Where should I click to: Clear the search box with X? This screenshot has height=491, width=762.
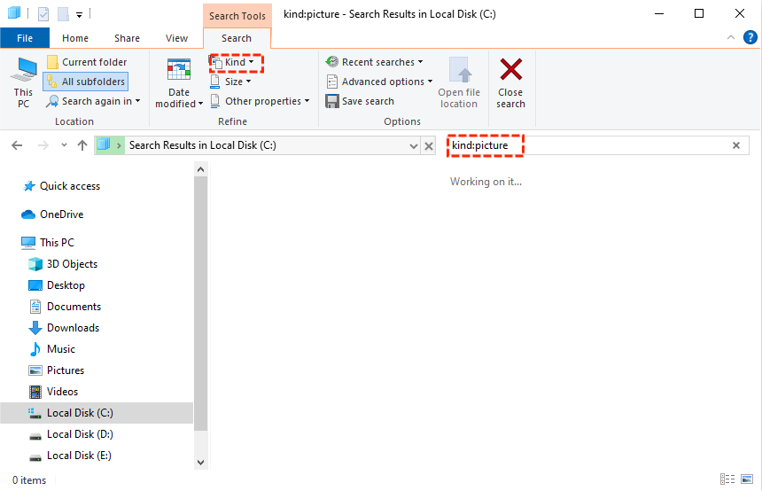click(736, 145)
